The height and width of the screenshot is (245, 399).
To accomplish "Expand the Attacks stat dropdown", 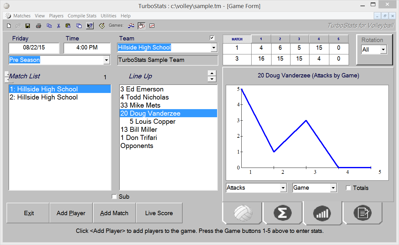I will click(283, 188).
